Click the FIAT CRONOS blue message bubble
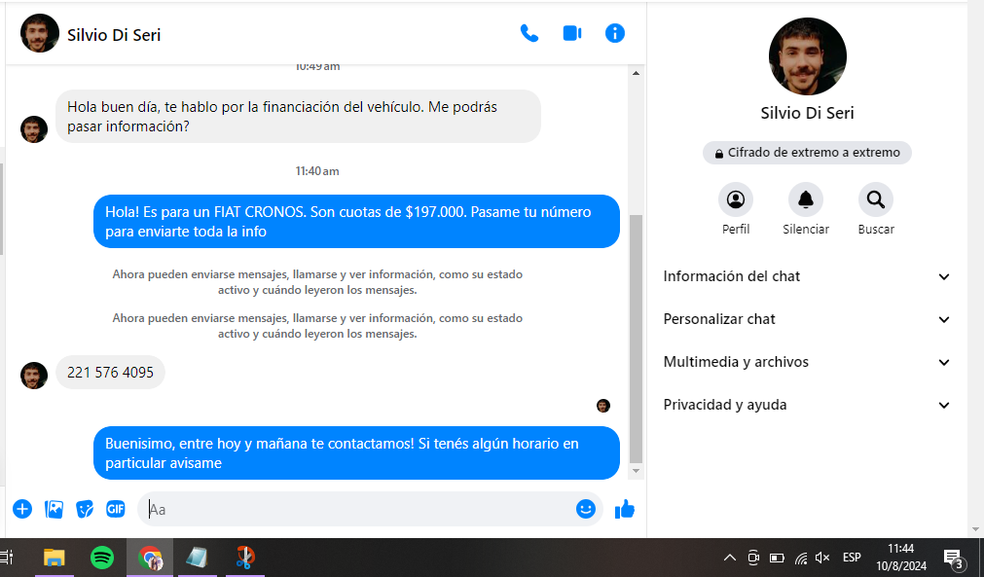 pyautogui.click(x=356, y=222)
